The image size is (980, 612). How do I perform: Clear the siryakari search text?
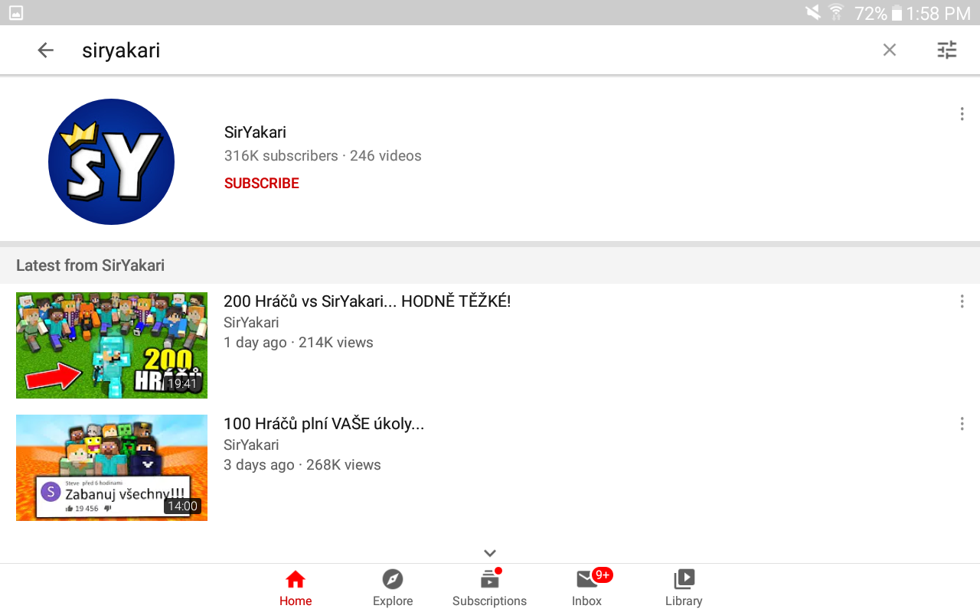(x=889, y=50)
